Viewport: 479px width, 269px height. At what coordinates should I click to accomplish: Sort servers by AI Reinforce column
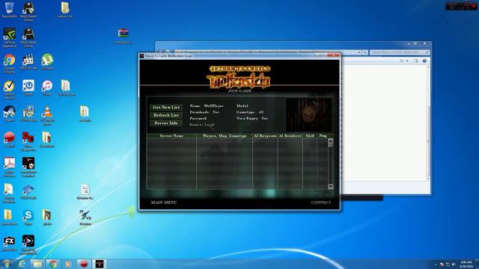(290, 136)
